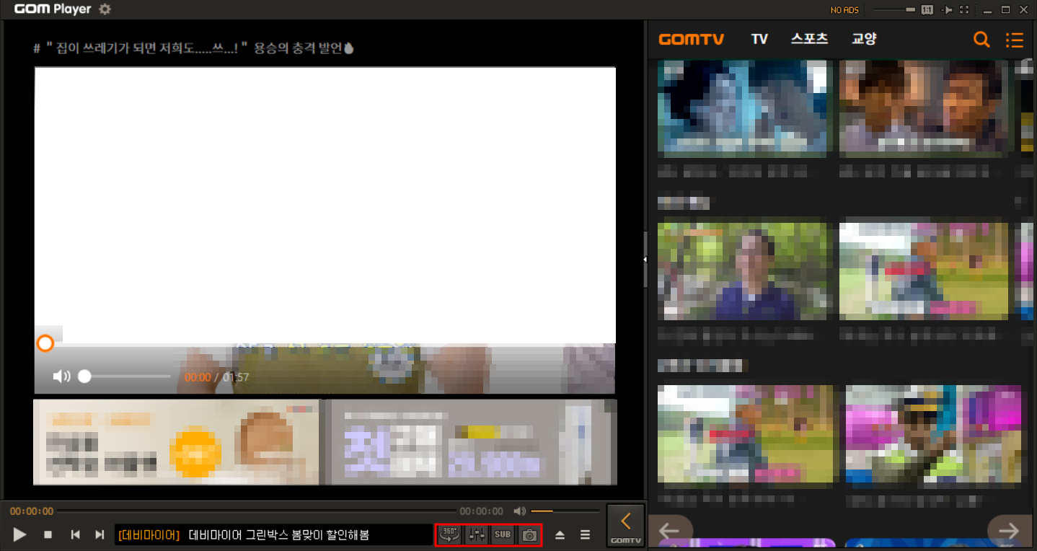Click the right arrow in GOMTV panel
Screen dimensions: 1037x551
(x=1007, y=530)
